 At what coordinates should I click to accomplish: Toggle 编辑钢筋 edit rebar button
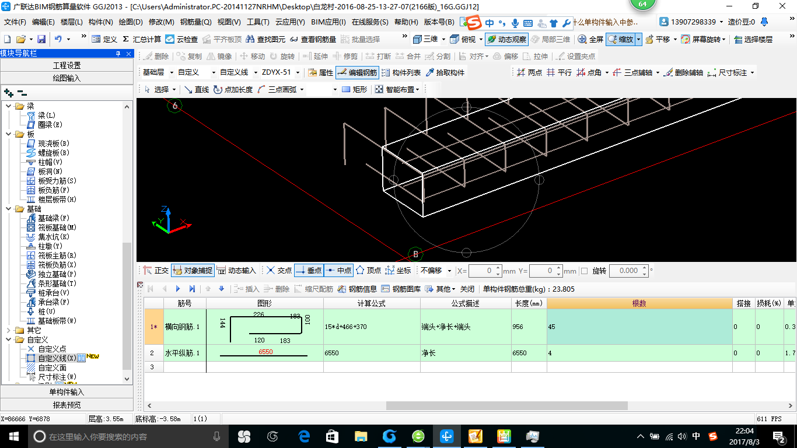pos(358,73)
